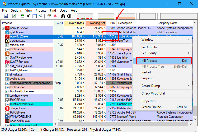Toggle the Show Lower Pane icon
Viewport: 198px width, 132px height.
click(35, 16)
